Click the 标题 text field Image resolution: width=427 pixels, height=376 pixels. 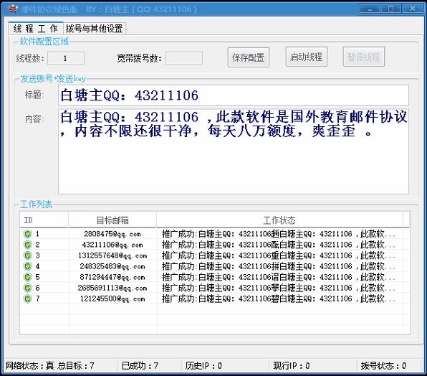(x=234, y=95)
